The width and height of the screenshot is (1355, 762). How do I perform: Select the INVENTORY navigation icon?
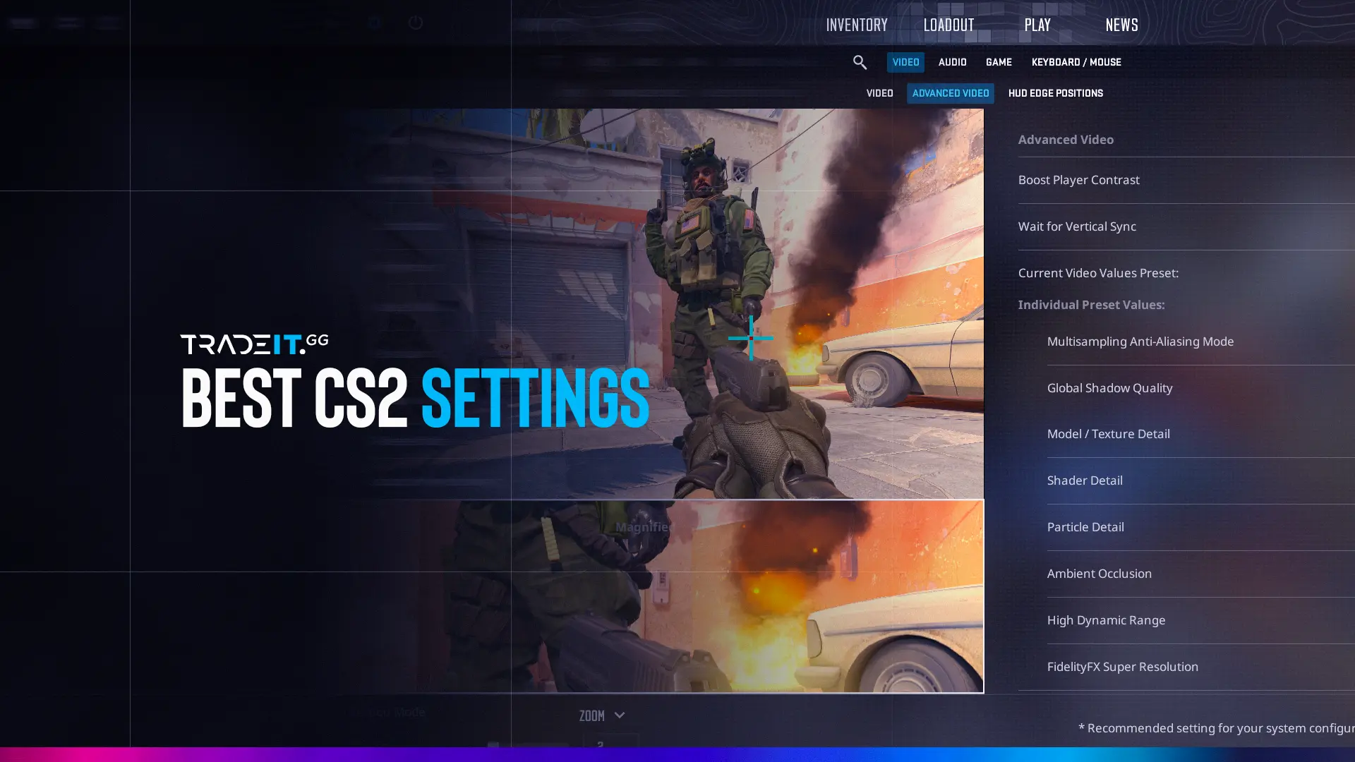(856, 25)
